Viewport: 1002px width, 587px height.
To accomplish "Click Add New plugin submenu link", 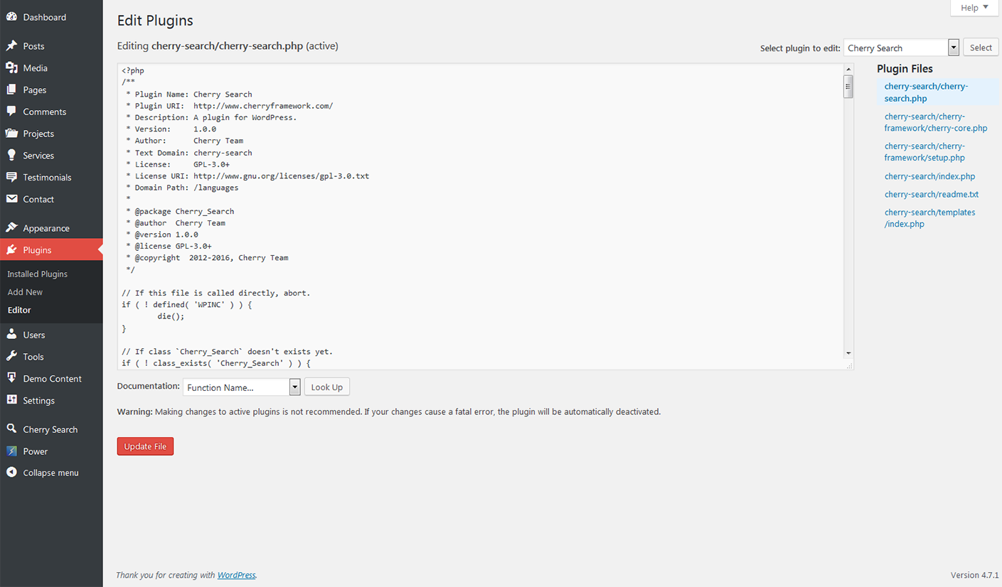I will (25, 292).
